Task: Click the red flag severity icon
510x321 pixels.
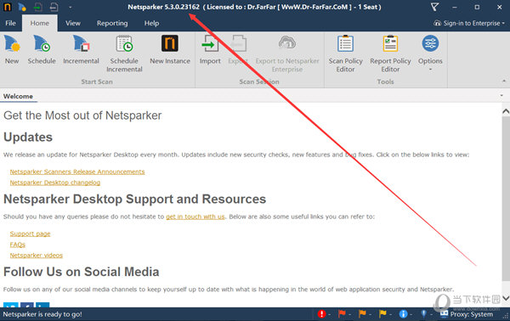Action: [x=342, y=314]
